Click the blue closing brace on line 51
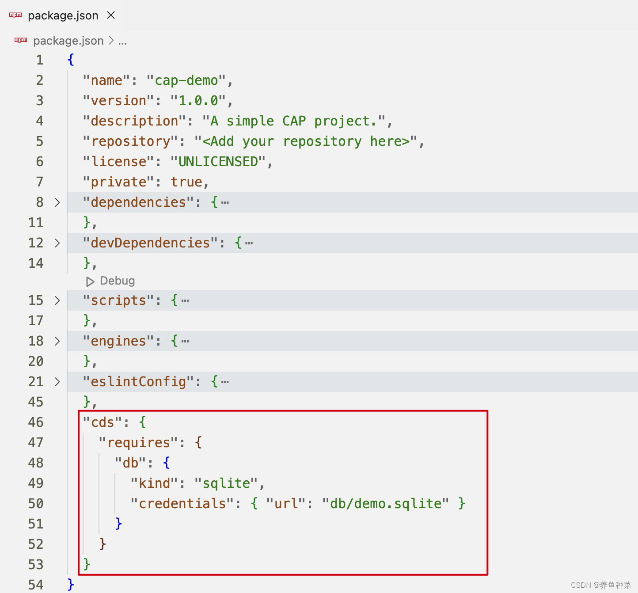The width and height of the screenshot is (638, 593). 118,524
